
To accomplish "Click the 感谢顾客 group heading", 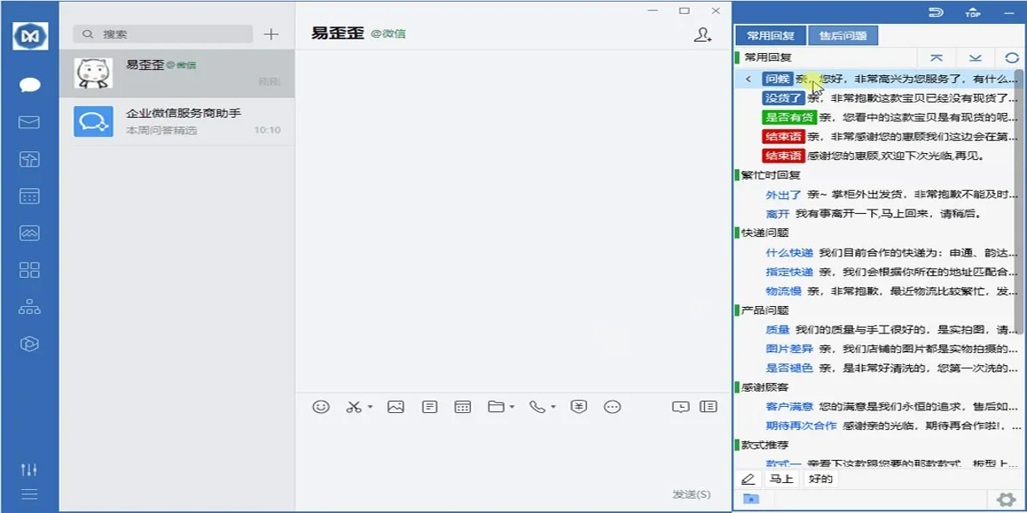I will point(765,387).
